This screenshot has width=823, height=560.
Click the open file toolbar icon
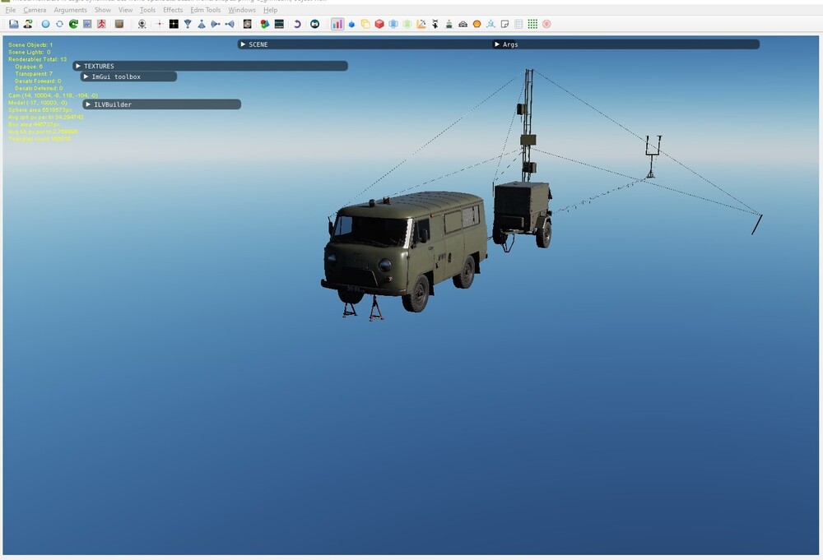coord(14,25)
